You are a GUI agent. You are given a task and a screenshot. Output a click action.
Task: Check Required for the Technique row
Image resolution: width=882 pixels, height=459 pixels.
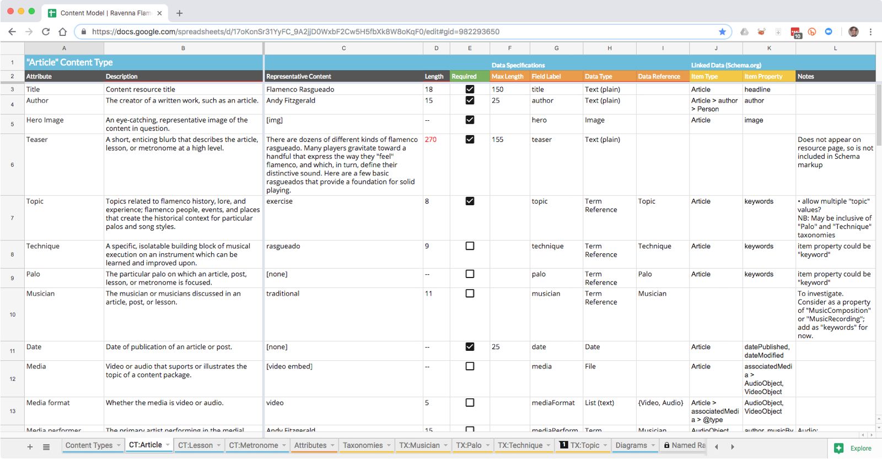coord(470,246)
